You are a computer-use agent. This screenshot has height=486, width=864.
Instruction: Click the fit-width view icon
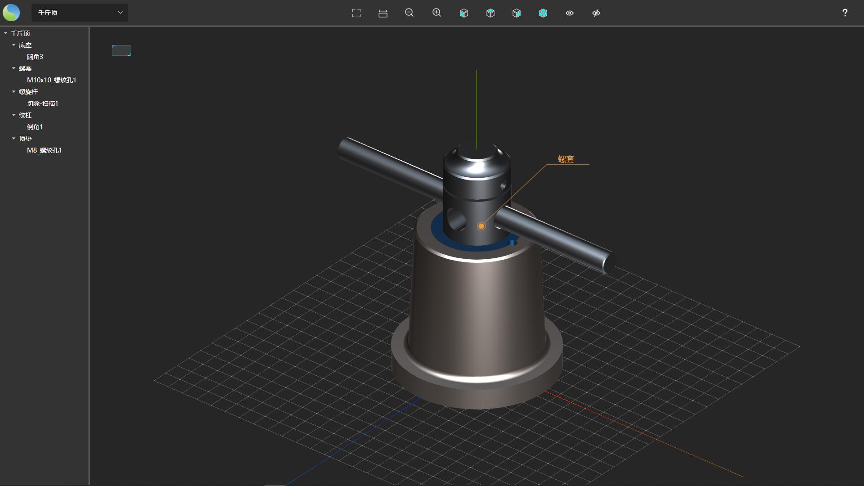tap(383, 13)
